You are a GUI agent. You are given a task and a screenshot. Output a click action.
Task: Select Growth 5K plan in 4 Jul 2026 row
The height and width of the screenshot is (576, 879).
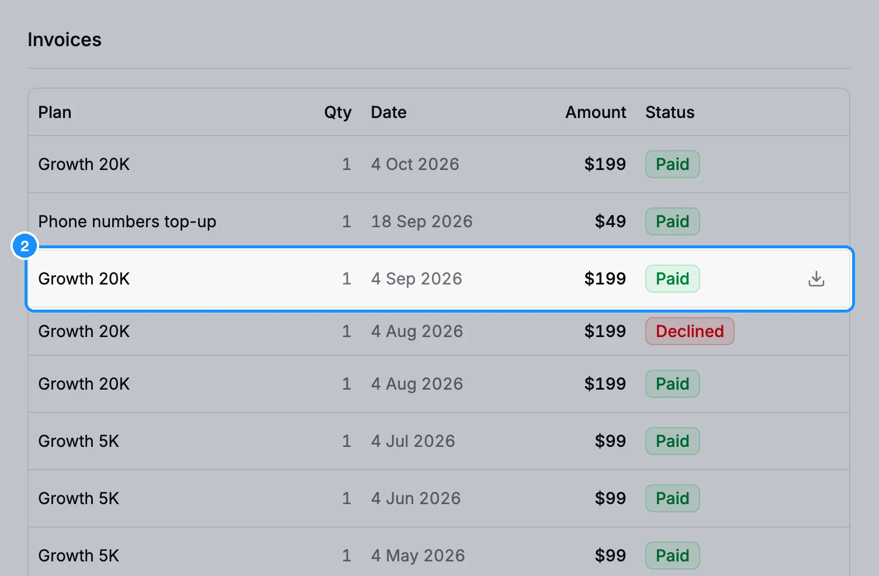[x=78, y=441]
